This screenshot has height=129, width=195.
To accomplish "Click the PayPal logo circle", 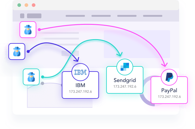I will coord(169,77).
